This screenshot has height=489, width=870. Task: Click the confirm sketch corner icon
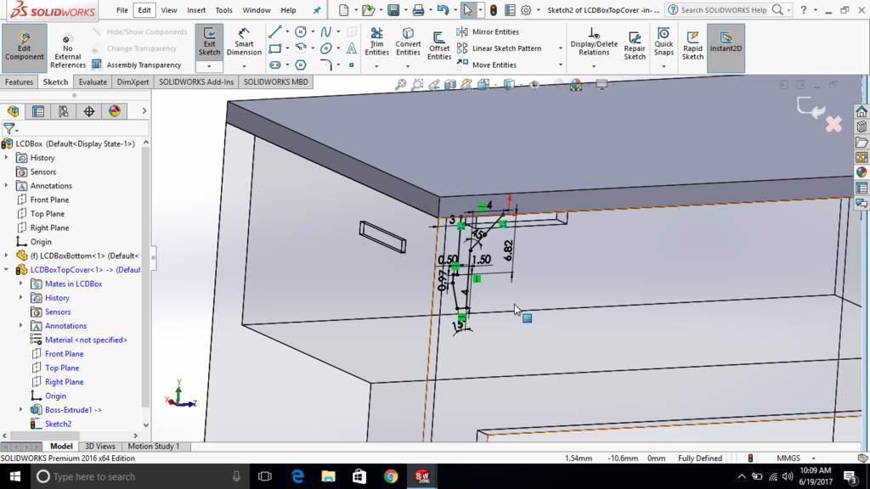click(x=810, y=108)
